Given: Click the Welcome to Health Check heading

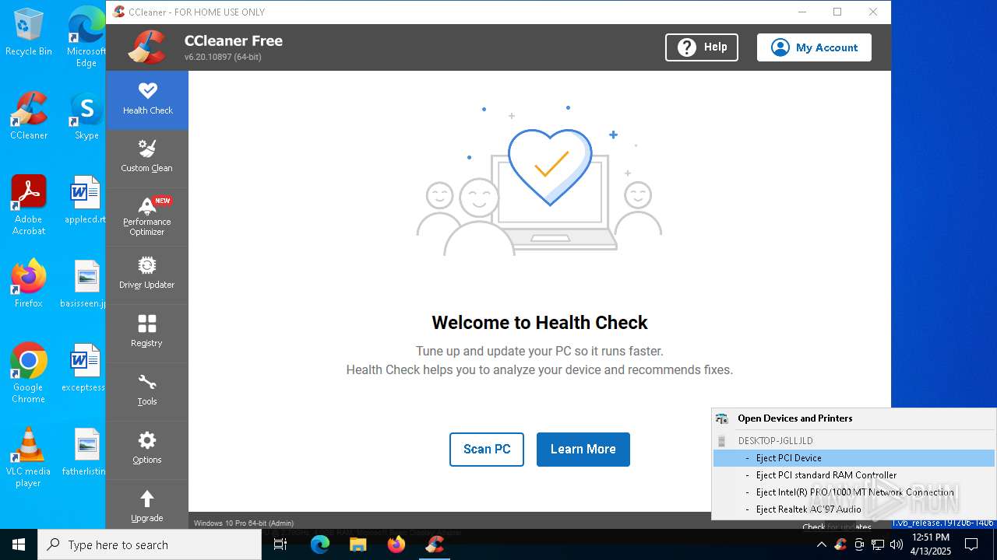Looking at the screenshot, I should point(540,323).
